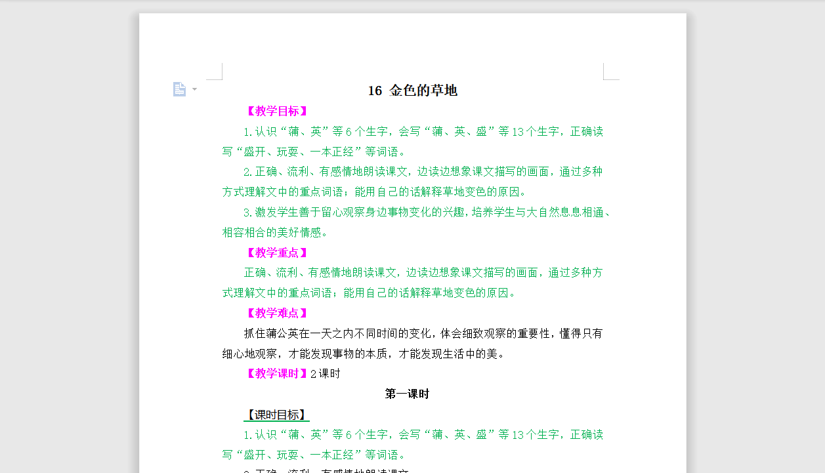This screenshot has width=825, height=473.
Task: Click the underlined heading 【课时目标】
Action: 276,415
